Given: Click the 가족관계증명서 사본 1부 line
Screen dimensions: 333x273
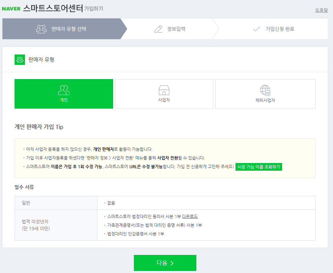Looking at the screenshot, I should point(154,225).
